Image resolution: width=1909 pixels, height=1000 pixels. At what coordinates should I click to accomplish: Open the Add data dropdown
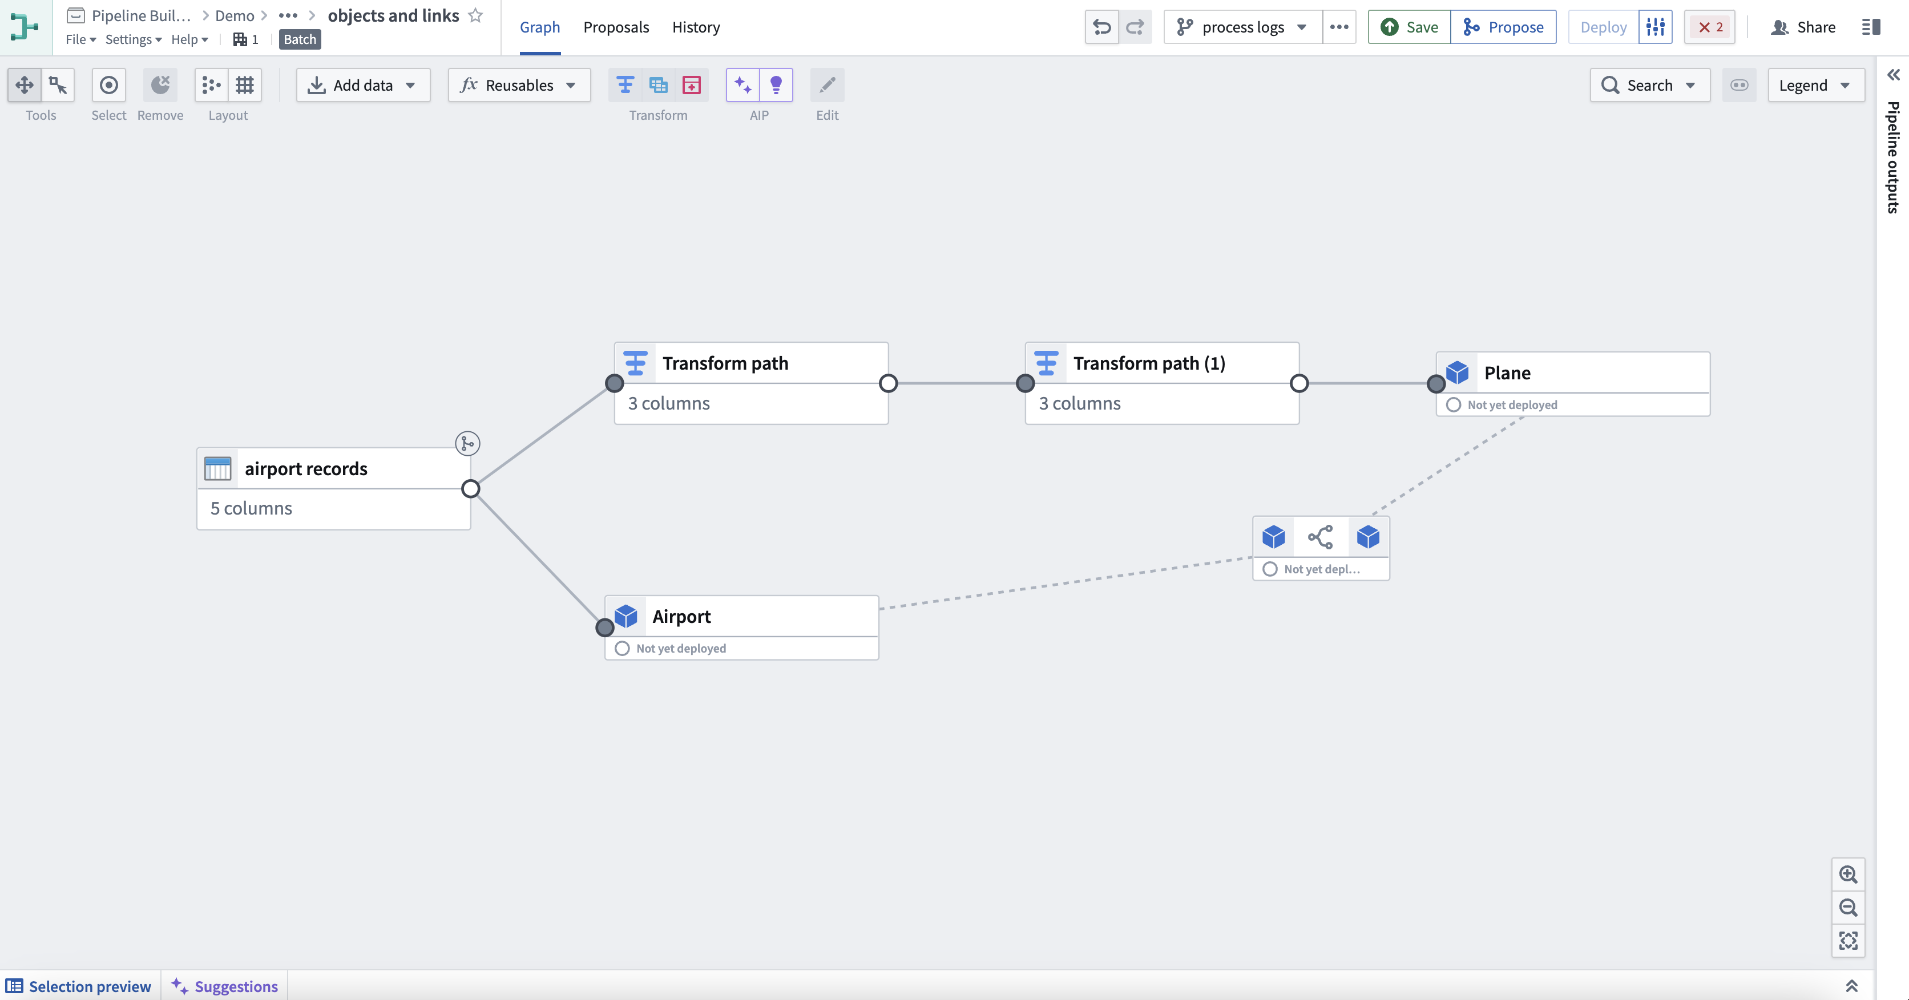[x=363, y=85]
